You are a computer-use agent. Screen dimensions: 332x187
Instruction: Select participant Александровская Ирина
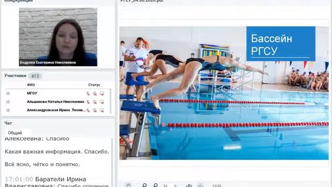click(56, 110)
